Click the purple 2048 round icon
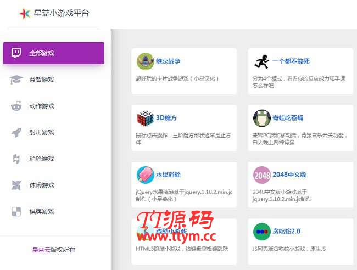This screenshot has height=270, width=357. click(x=262, y=175)
